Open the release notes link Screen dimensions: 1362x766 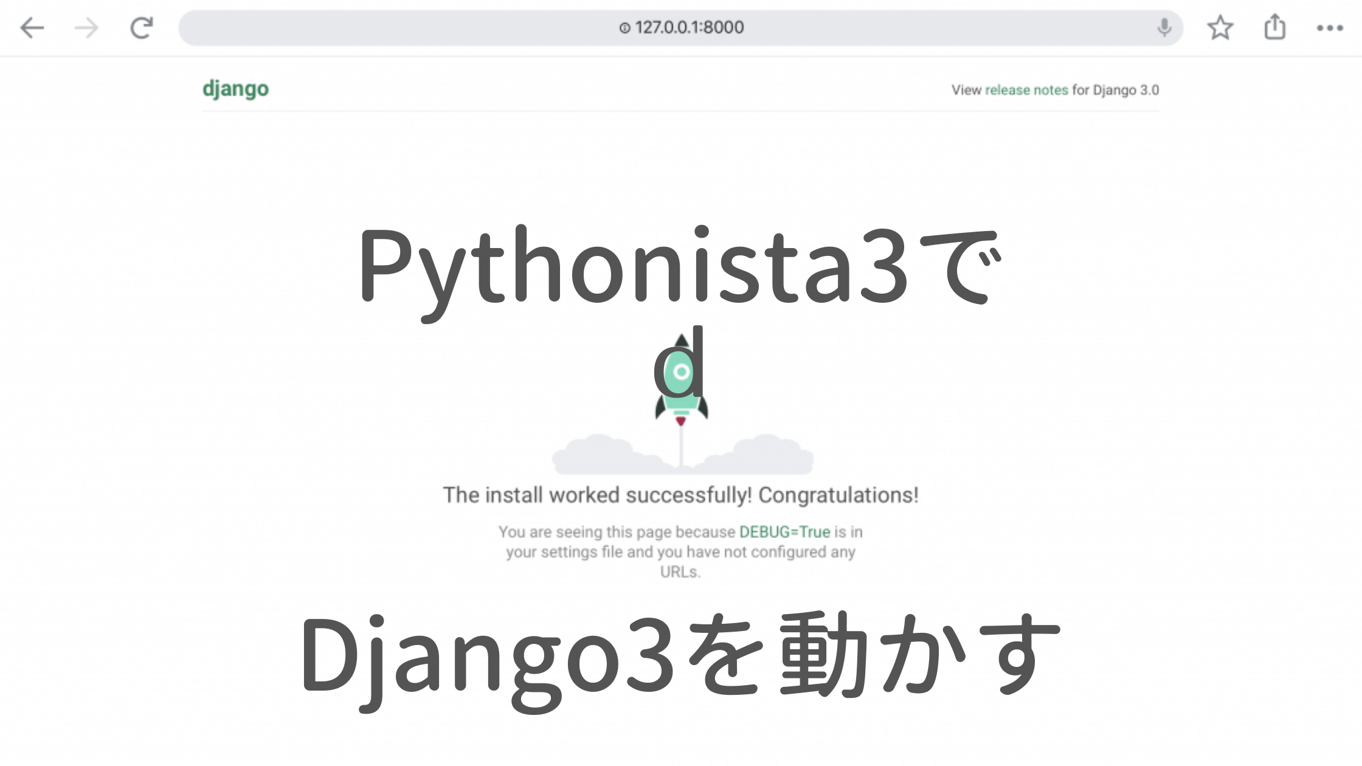click(1026, 90)
